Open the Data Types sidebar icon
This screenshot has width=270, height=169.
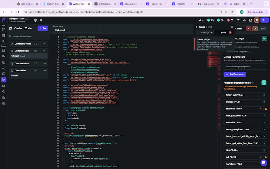pyautogui.click(x=4, y=56)
